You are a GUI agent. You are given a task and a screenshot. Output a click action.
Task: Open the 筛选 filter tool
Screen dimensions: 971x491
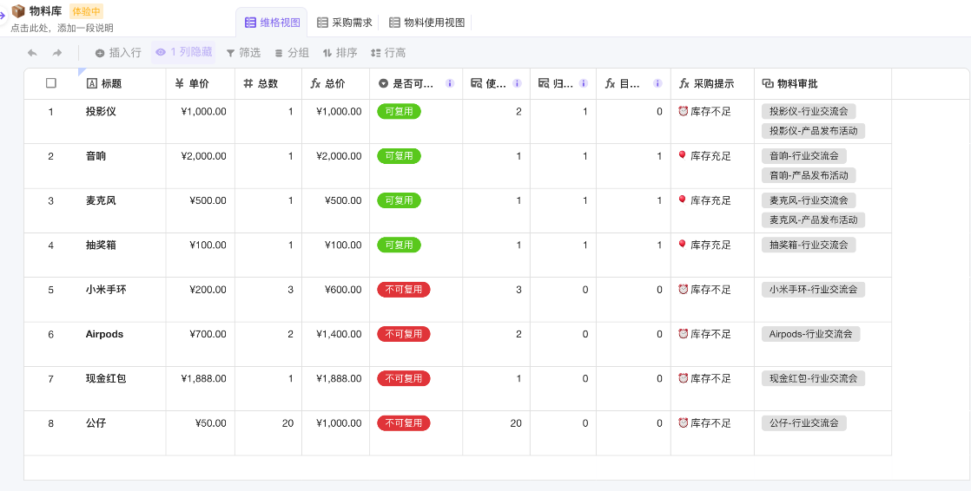click(x=243, y=53)
